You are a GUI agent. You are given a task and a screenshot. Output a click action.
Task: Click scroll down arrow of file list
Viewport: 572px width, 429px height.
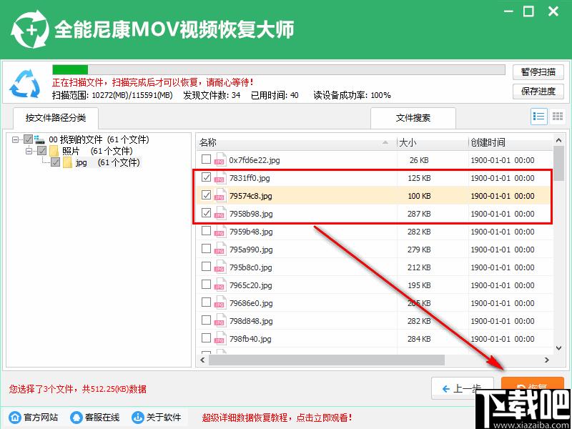558,348
